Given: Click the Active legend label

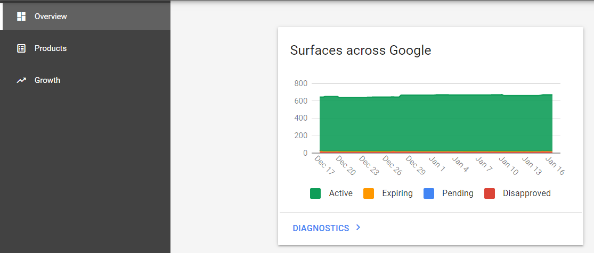Looking at the screenshot, I should click(x=340, y=193).
